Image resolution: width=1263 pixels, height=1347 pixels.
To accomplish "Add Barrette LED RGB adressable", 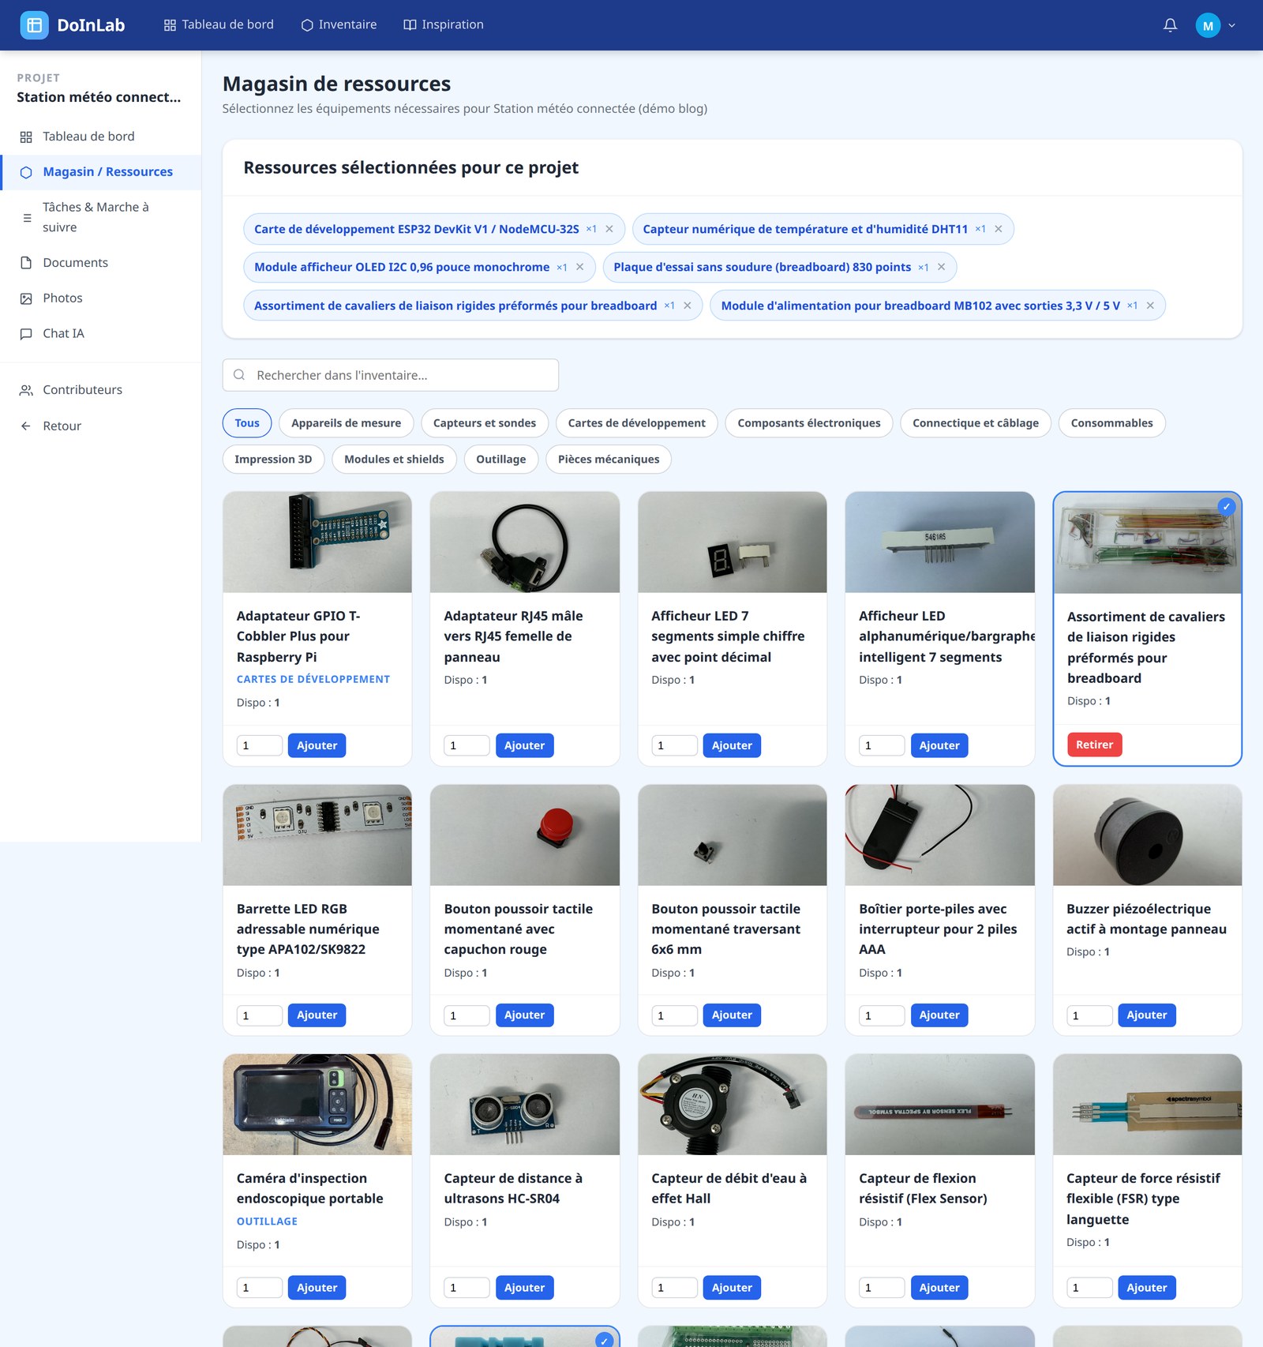I will [x=317, y=1015].
